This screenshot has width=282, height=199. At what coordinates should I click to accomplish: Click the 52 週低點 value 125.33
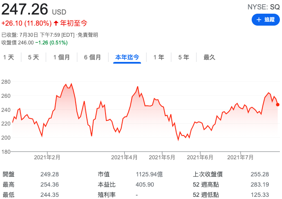click(260, 195)
